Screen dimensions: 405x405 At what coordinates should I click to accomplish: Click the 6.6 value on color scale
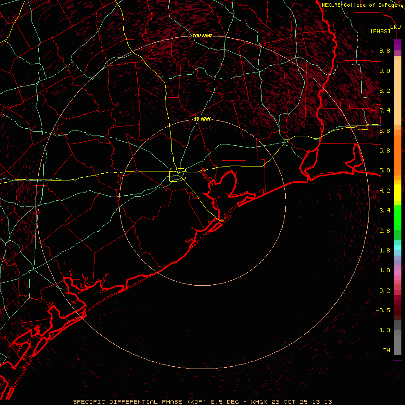point(385,130)
